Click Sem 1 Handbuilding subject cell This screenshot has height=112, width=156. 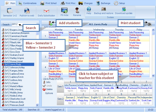[x=122, y=85]
